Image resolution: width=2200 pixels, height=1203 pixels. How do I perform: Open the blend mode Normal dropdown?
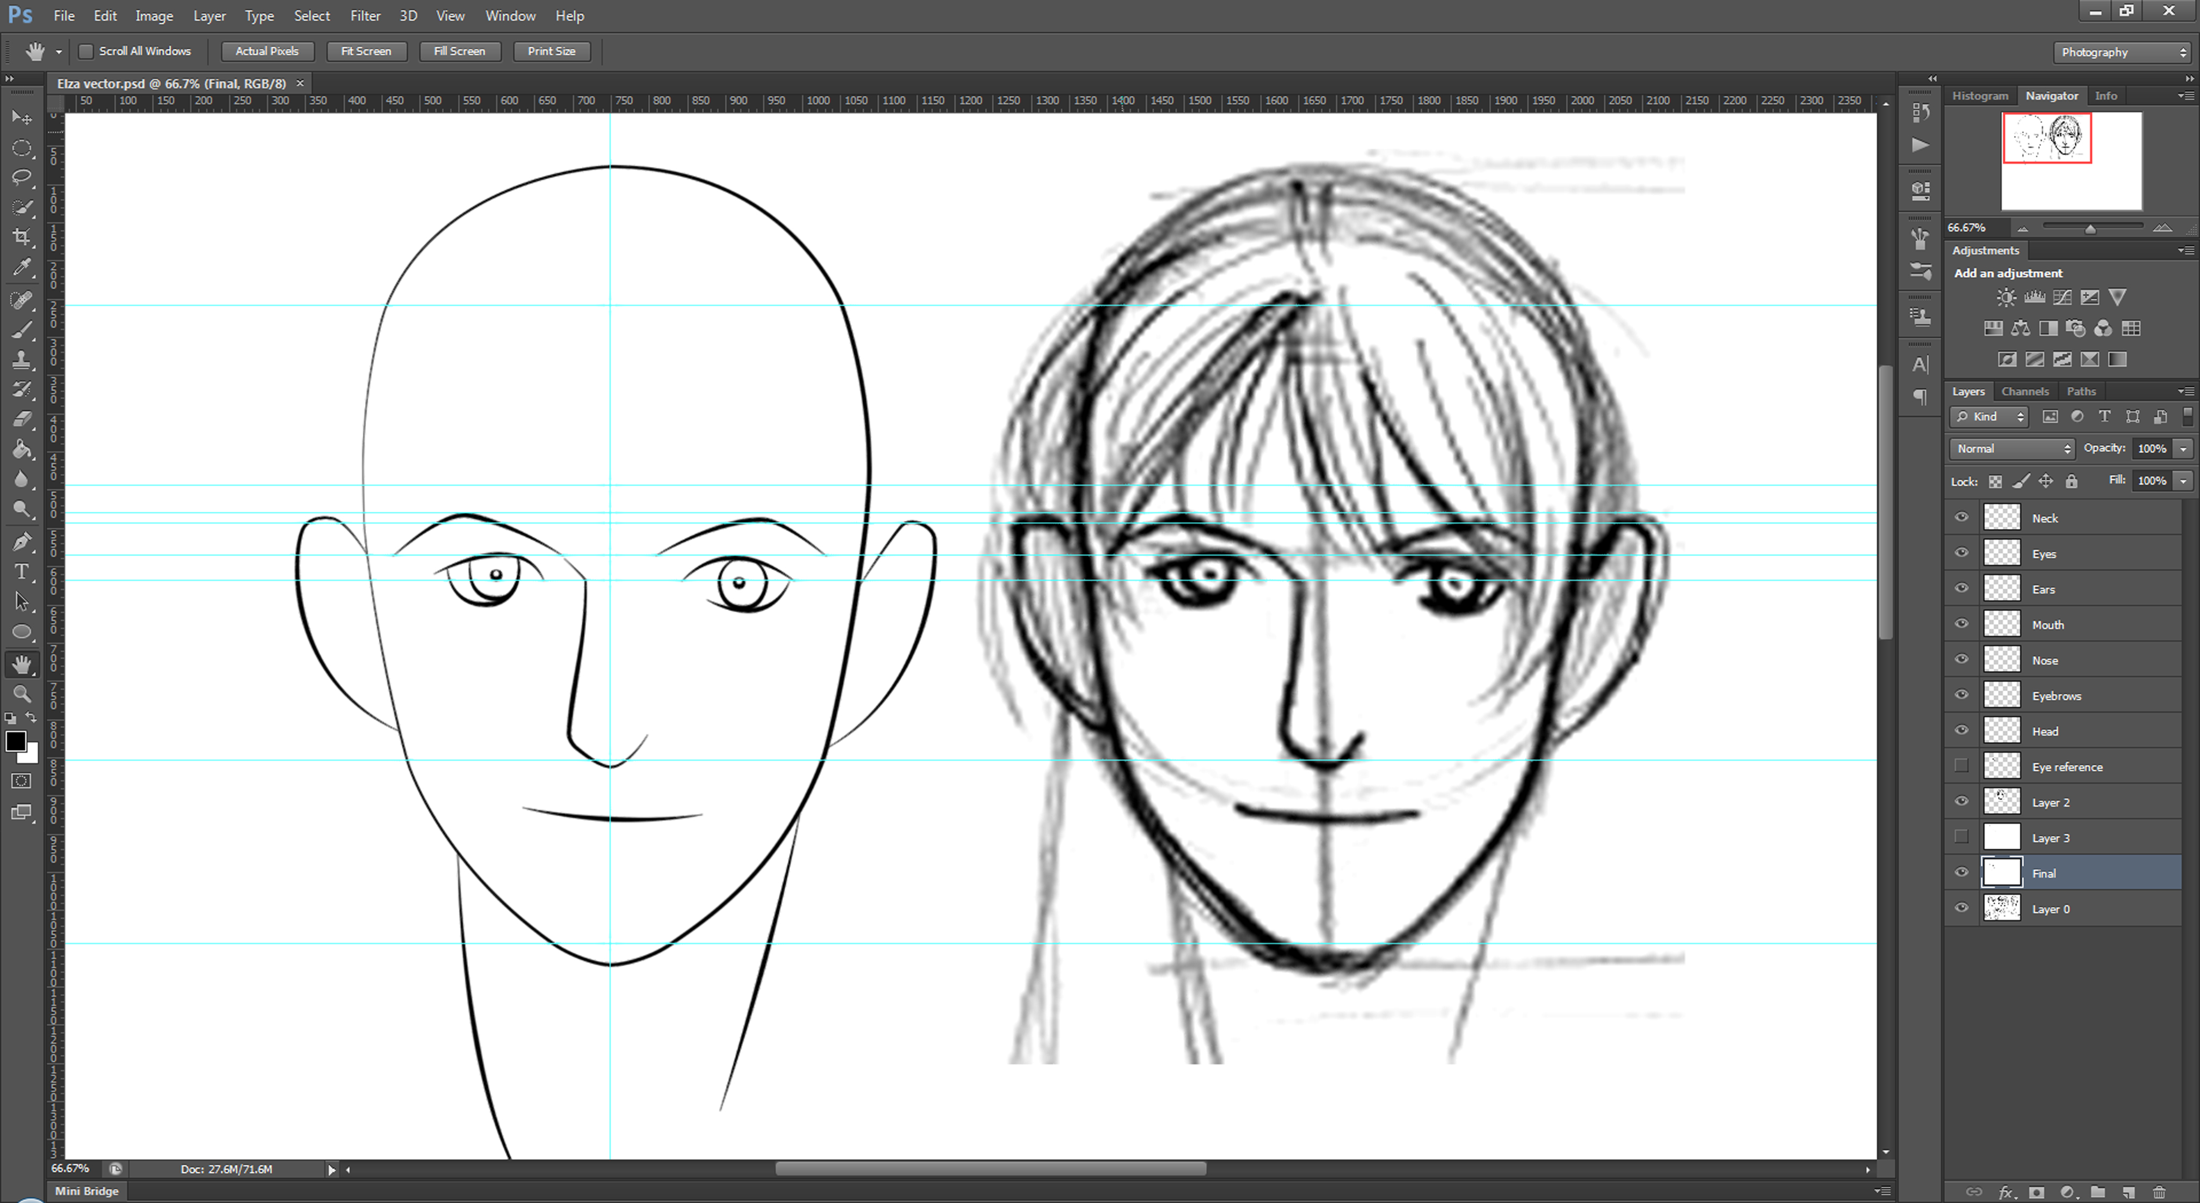(x=2012, y=448)
